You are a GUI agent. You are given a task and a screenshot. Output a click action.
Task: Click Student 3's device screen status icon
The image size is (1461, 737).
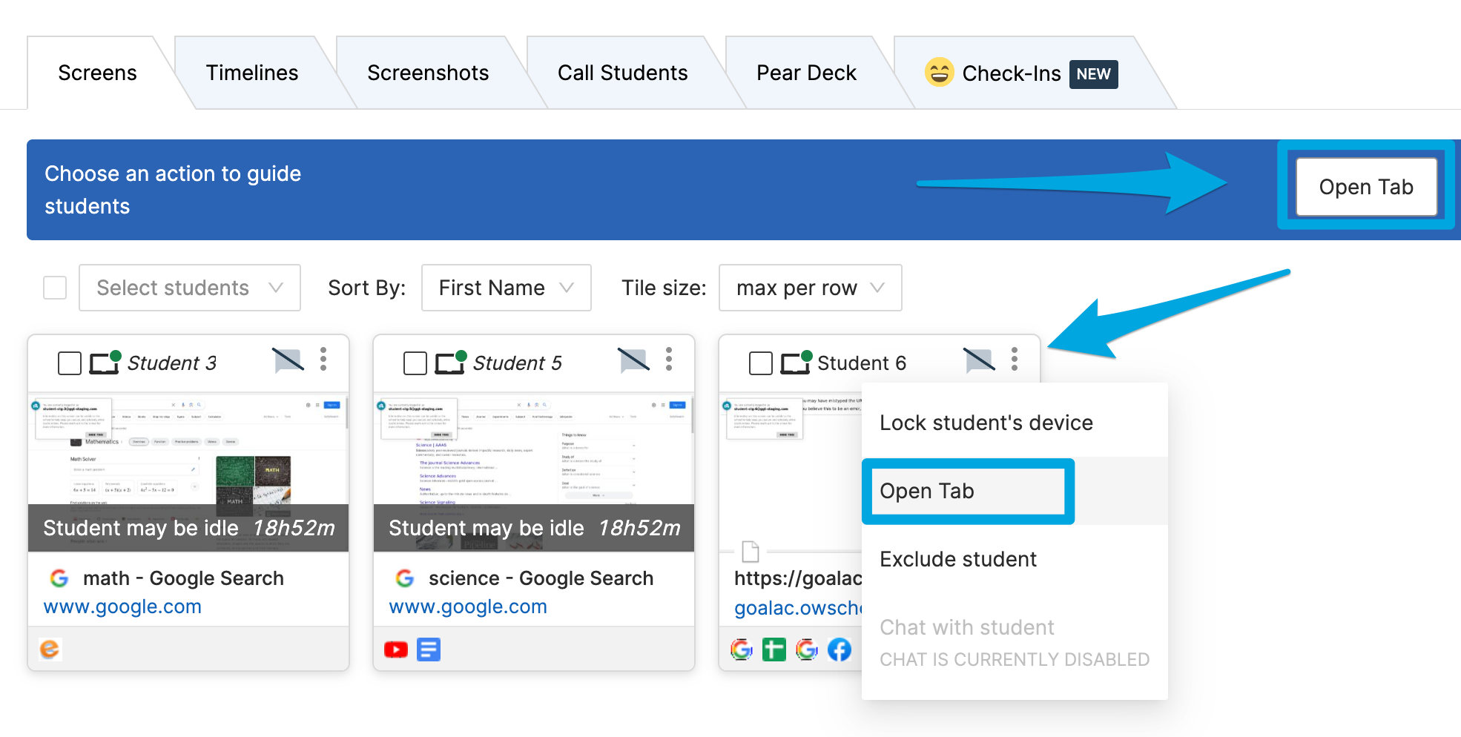click(105, 363)
